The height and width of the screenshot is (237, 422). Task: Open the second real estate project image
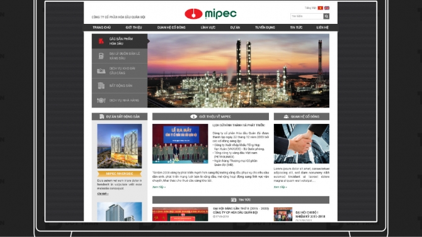click(120, 212)
